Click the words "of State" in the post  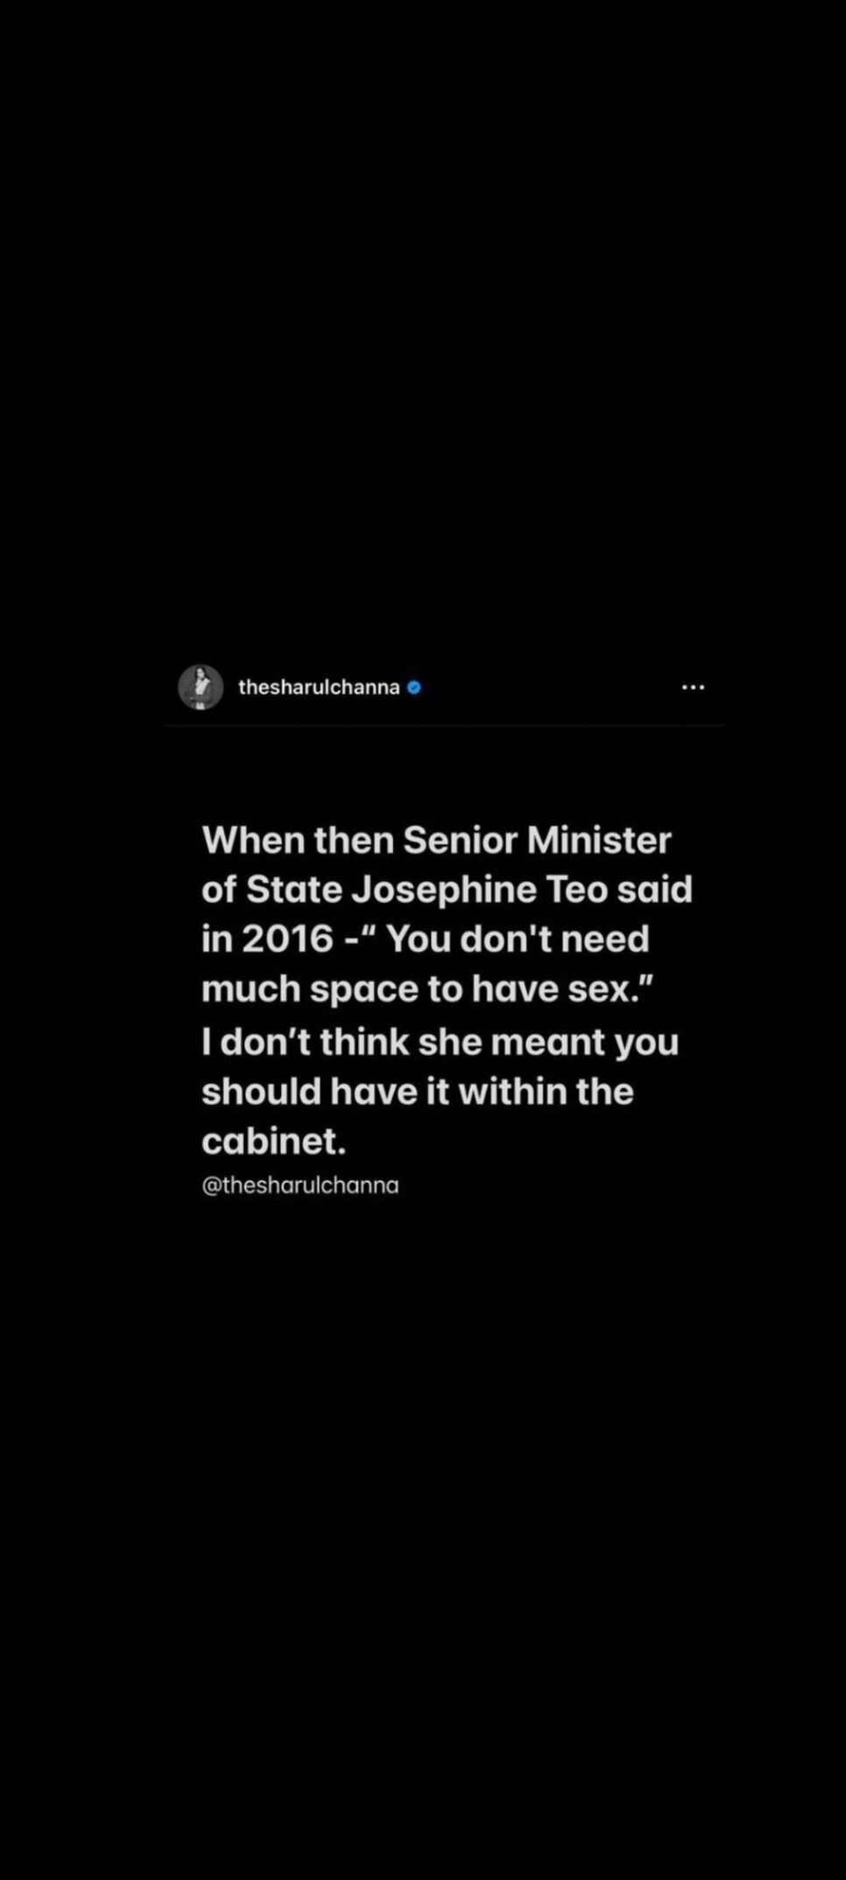click(271, 890)
